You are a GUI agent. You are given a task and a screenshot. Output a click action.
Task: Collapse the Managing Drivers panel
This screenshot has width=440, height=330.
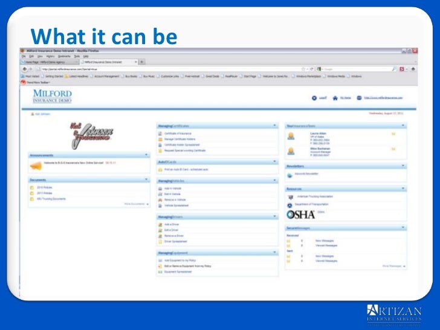(275, 216)
